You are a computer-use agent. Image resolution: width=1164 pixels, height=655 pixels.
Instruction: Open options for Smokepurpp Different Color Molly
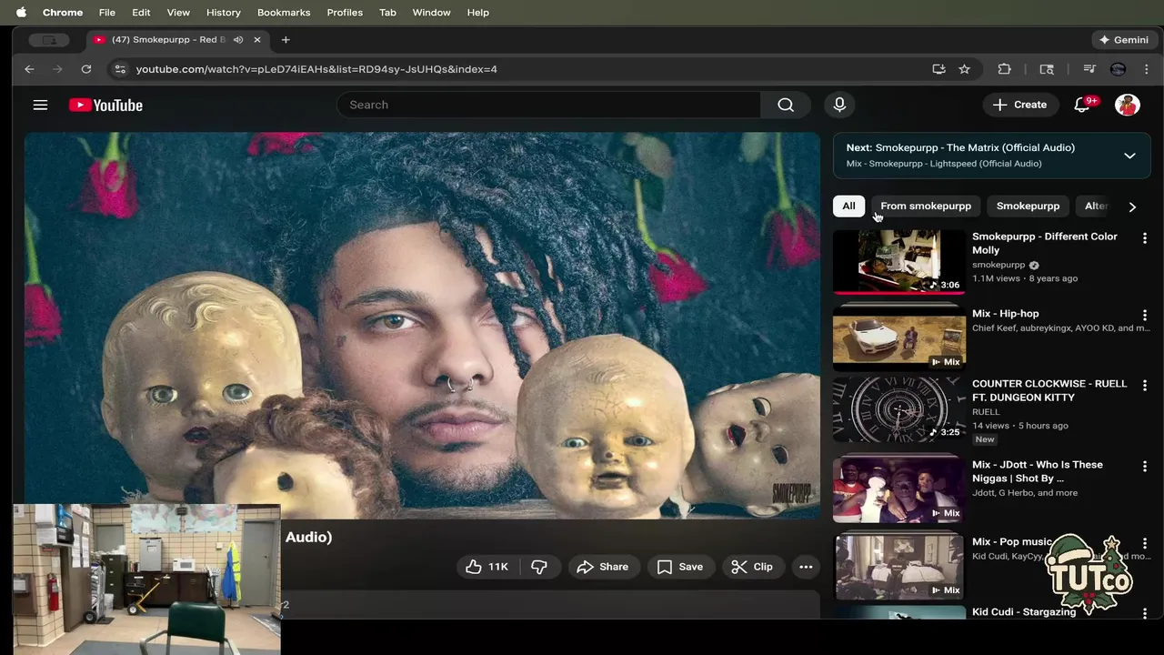1144,237
